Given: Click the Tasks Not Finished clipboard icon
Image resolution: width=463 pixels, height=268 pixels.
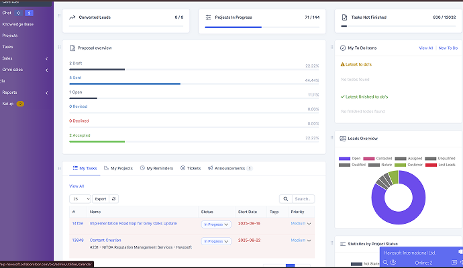Looking at the screenshot, I should [344, 17].
